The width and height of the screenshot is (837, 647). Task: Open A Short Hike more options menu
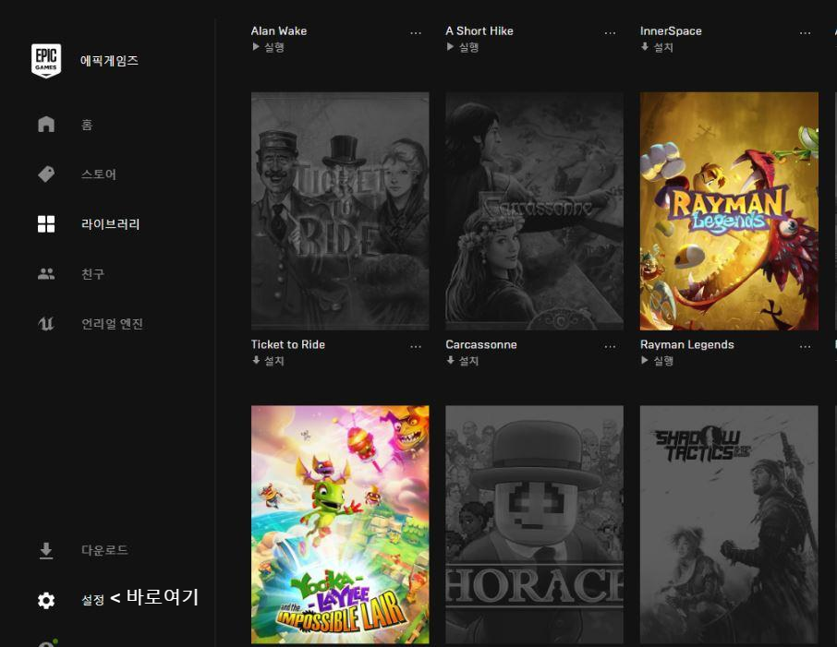[610, 32]
